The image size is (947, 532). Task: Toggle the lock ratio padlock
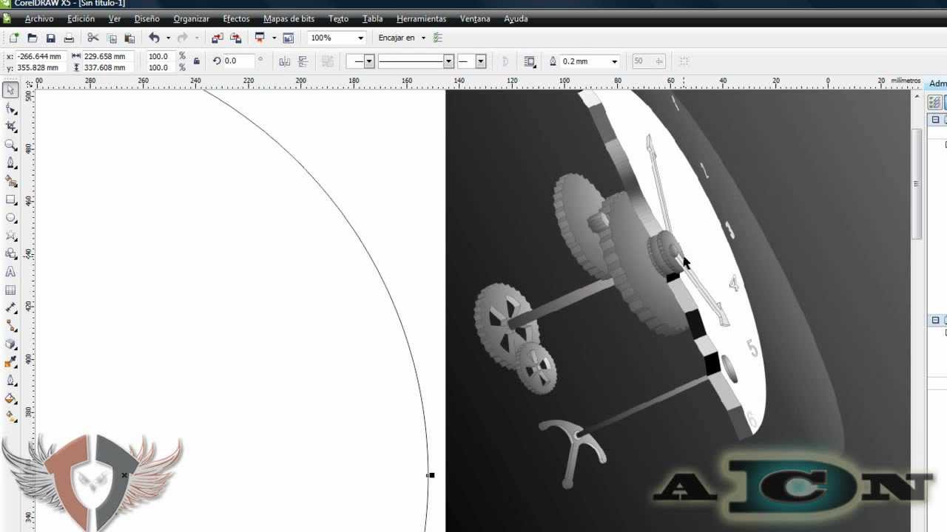coord(196,61)
